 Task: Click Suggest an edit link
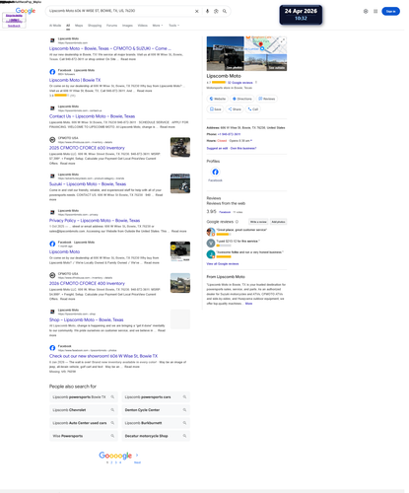217,148
